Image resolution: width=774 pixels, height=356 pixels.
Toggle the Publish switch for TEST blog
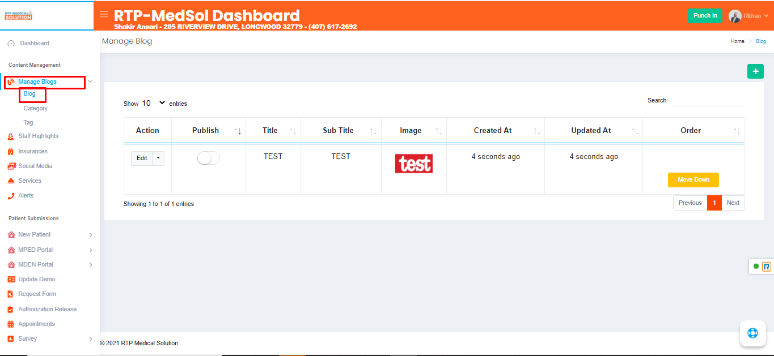208,158
